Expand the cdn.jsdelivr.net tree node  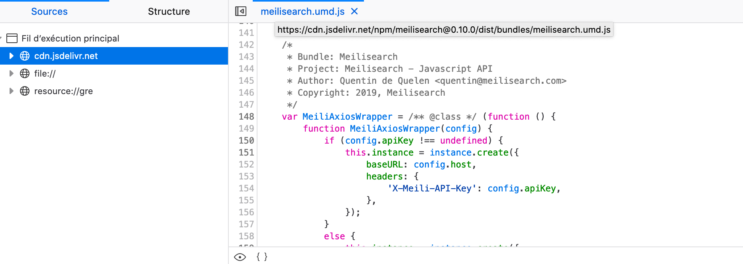(11, 56)
